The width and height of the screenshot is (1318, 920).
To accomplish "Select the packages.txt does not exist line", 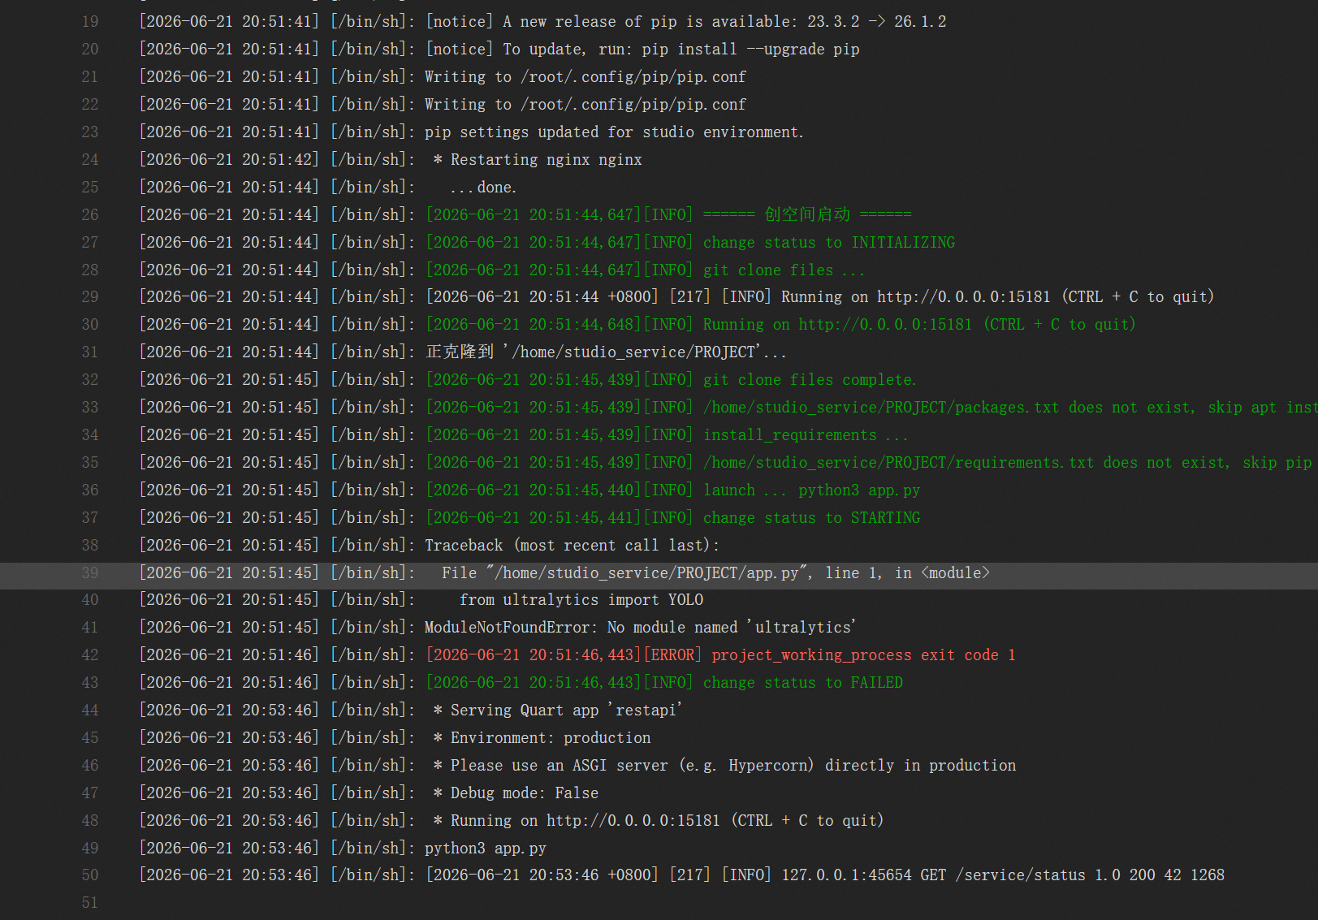I will click(728, 407).
